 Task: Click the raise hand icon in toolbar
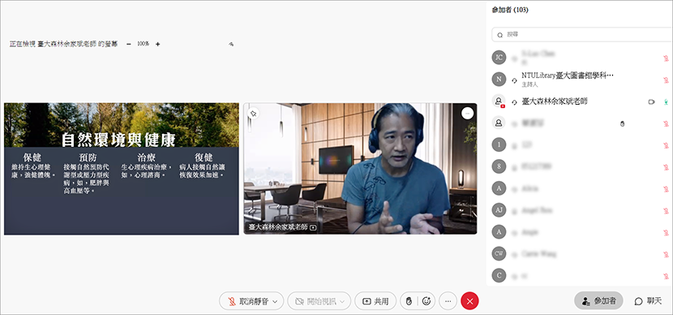click(409, 301)
